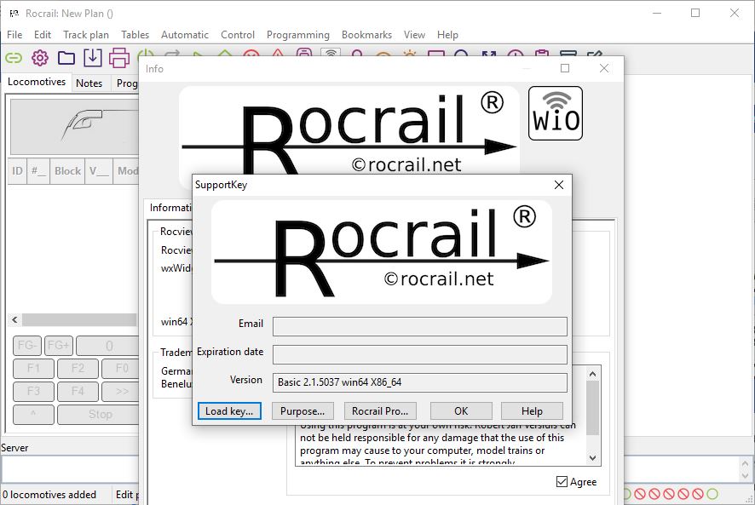Open the View menu
This screenshot has height=505, width=755.
click(414, 35)
